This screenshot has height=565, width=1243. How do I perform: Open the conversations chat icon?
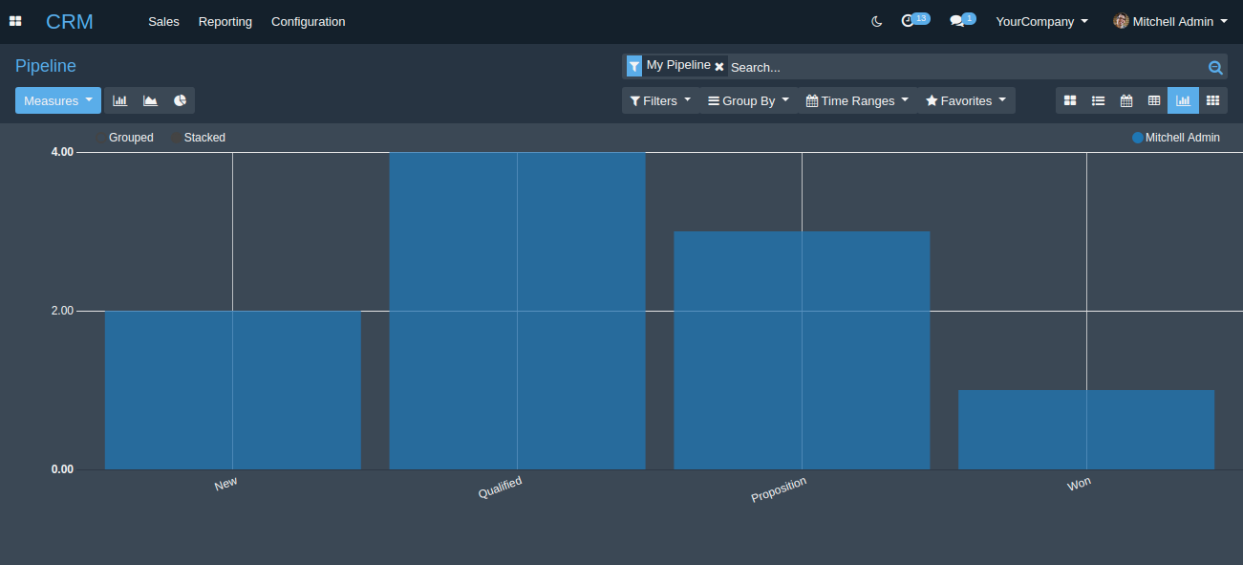956,21
